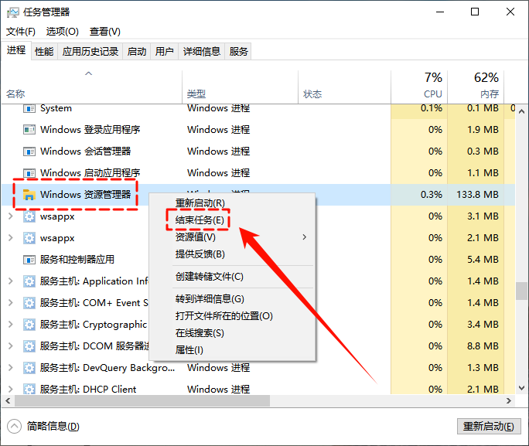529x446 pixels.
Task: Select the 进程 tab
Action: pos(16,50)
